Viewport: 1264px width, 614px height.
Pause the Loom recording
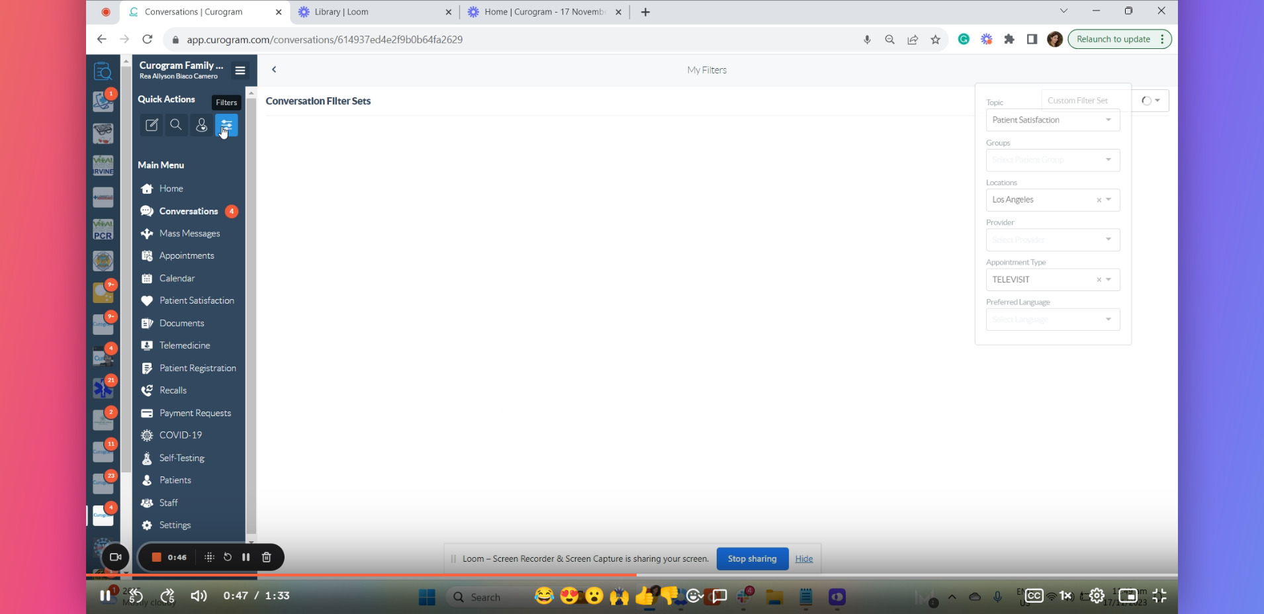click(246, 557)
